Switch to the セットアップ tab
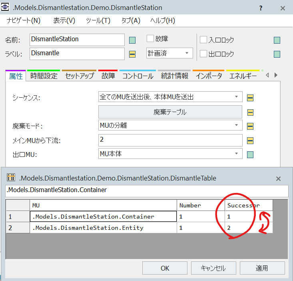Image resolution: width=293 pixels, height=281 pixels. [79, 76]
